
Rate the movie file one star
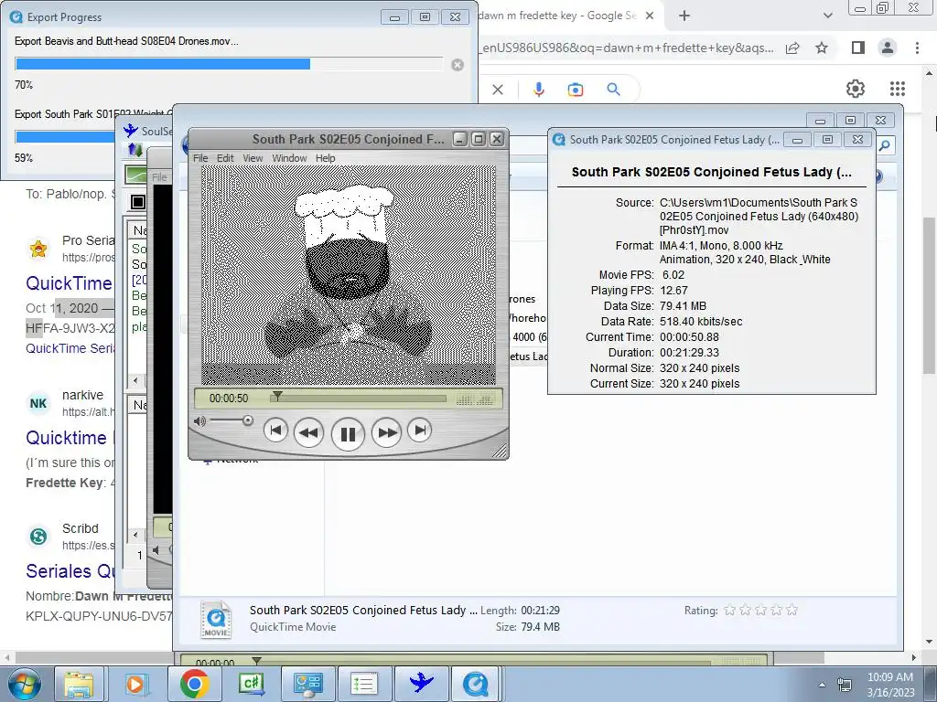[x=729, y=610]
